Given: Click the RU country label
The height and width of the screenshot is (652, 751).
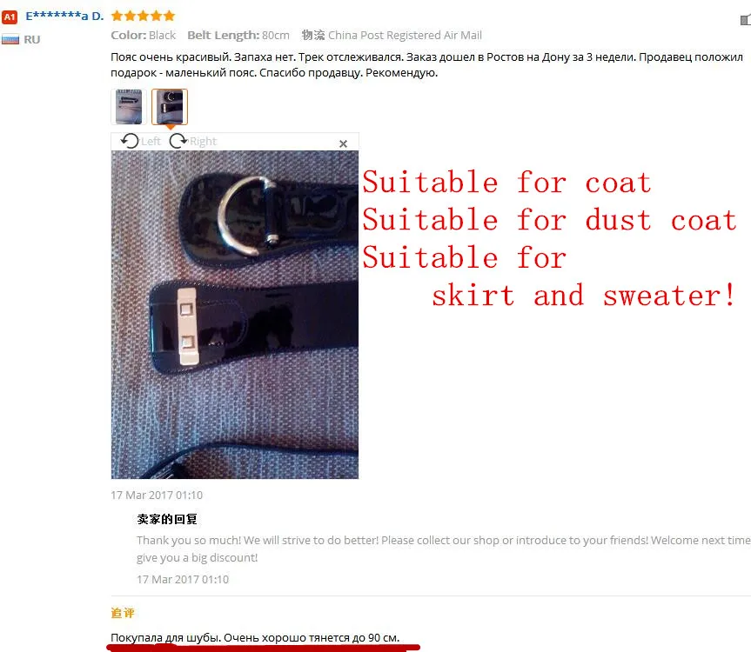Looking at the screenshot, I should coord(32,40).
